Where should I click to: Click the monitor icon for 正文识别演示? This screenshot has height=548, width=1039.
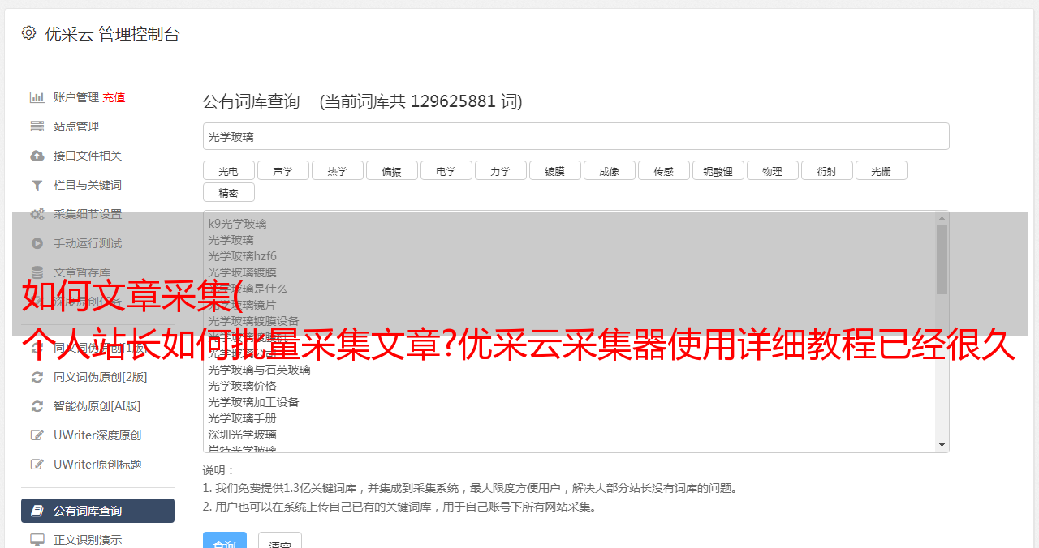click(37, 540)
